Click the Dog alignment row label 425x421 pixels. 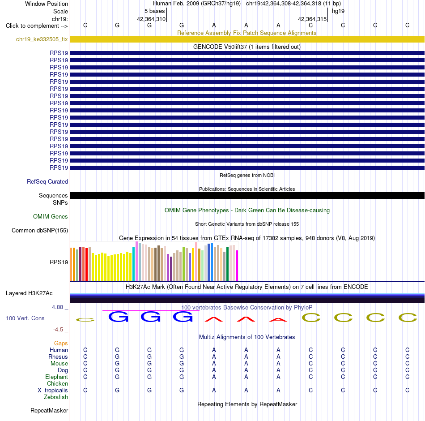point(63,370)
